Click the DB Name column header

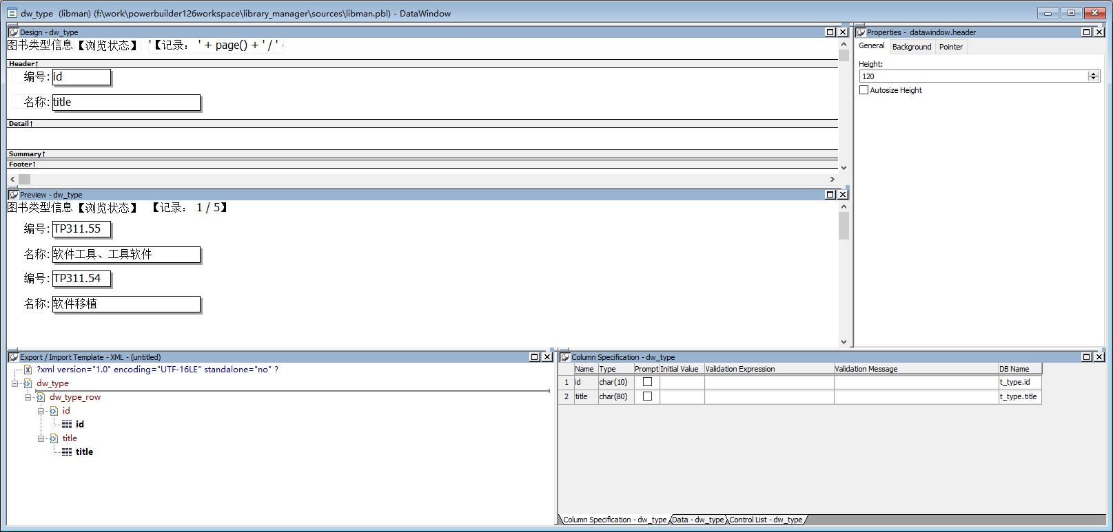coord(1020,369)
